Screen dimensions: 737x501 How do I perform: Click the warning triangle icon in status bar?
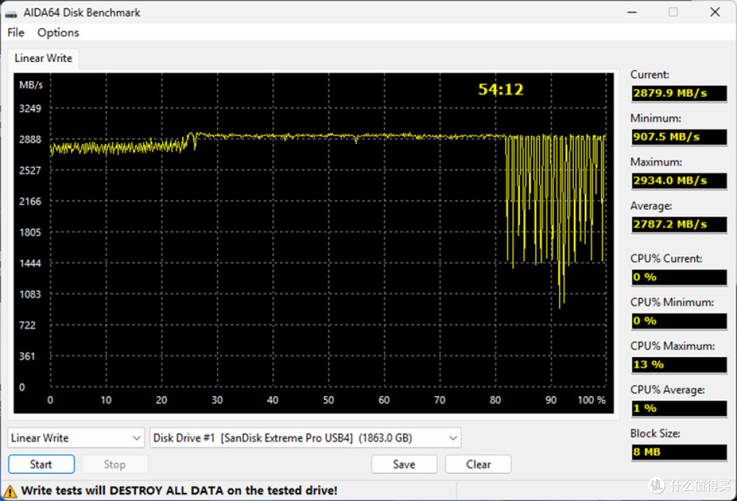point(10,491)
